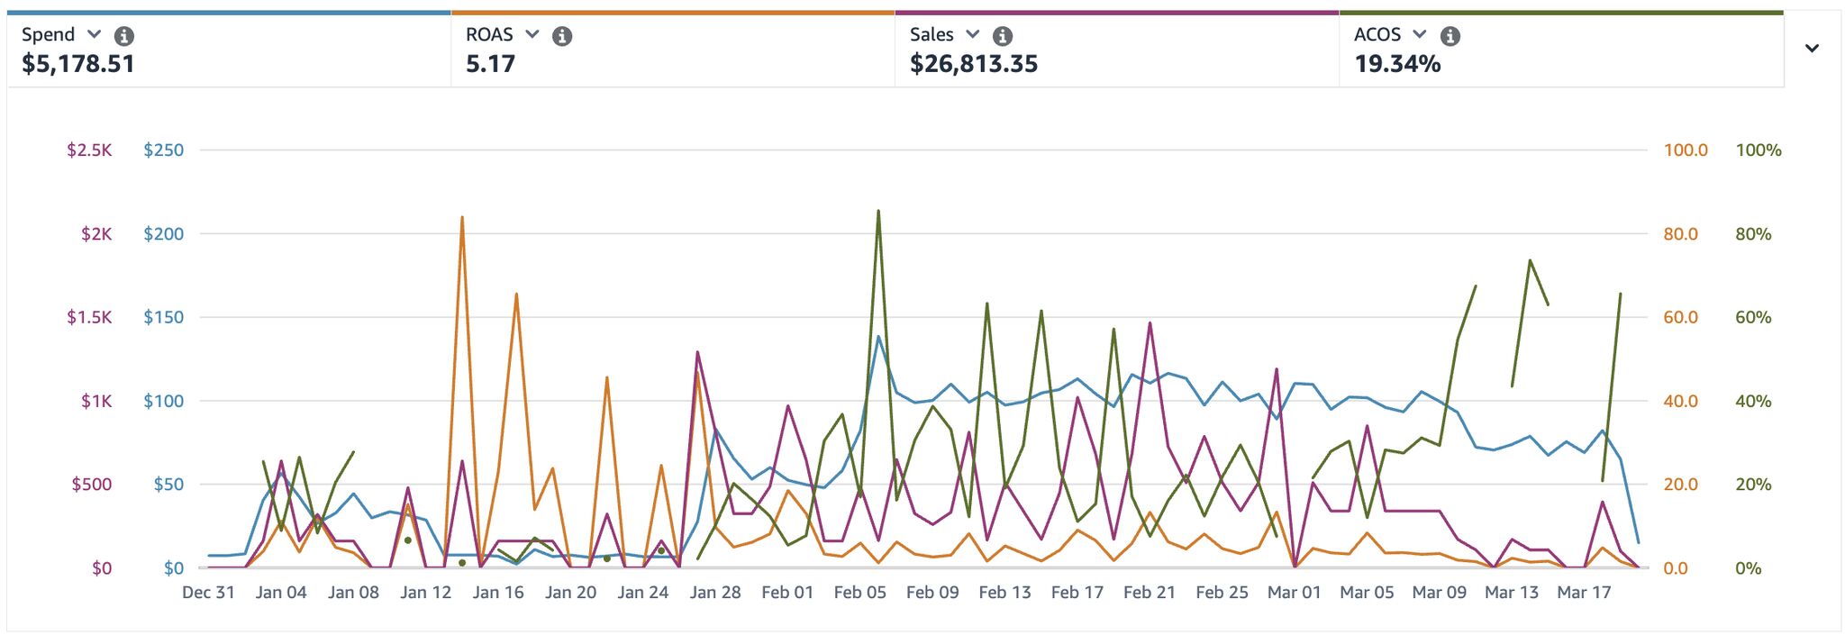Click the Mar 01 date axis label
The image size is (1845, 635).
pos(1294,593)
